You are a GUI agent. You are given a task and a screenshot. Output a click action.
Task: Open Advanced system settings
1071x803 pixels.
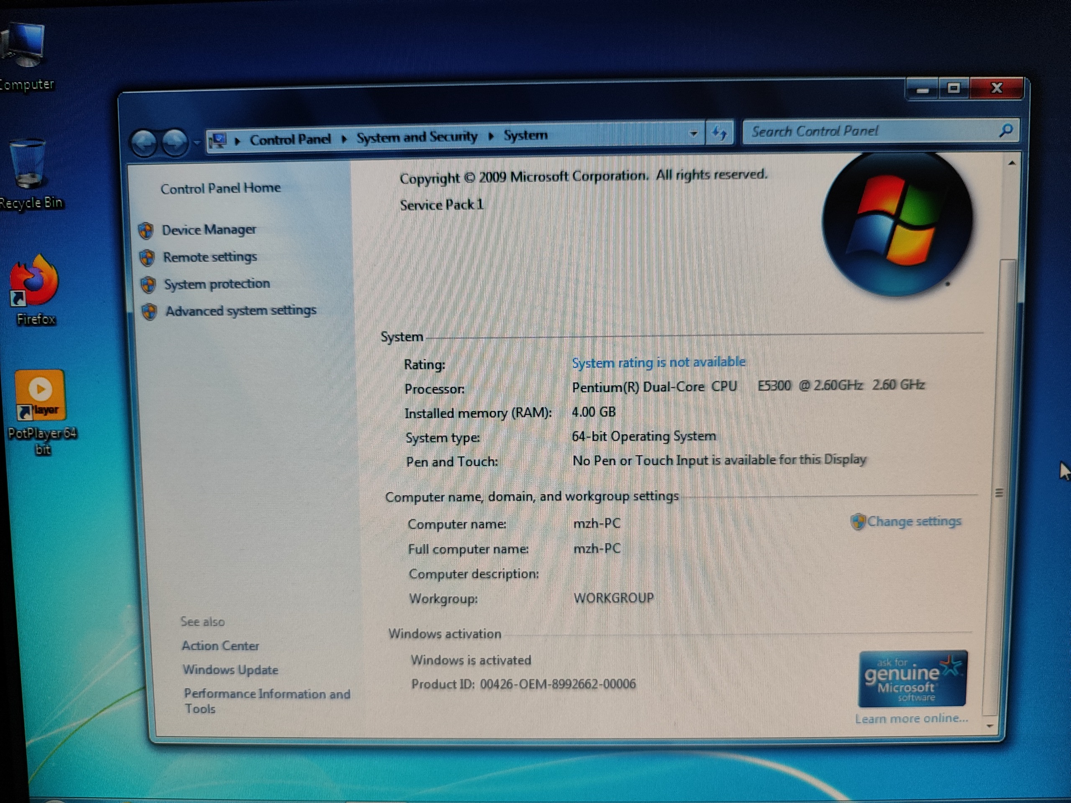(241, 311)
